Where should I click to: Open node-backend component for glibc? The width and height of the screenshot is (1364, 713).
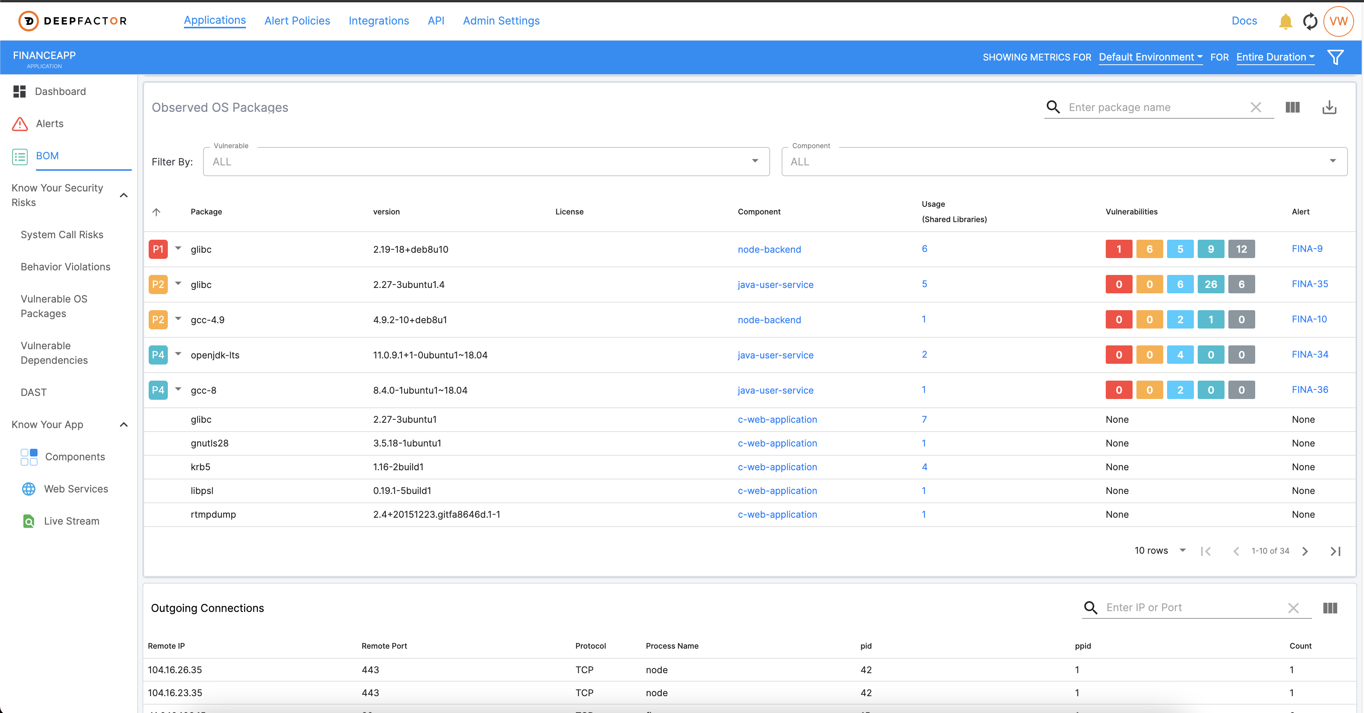[x=769, y=249]
